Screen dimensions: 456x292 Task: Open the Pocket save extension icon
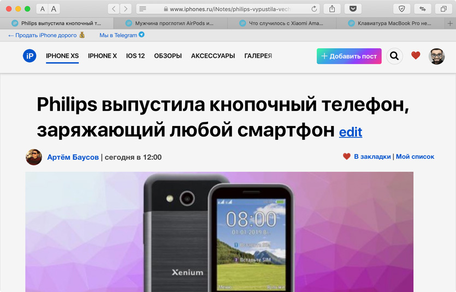(353, 9)
